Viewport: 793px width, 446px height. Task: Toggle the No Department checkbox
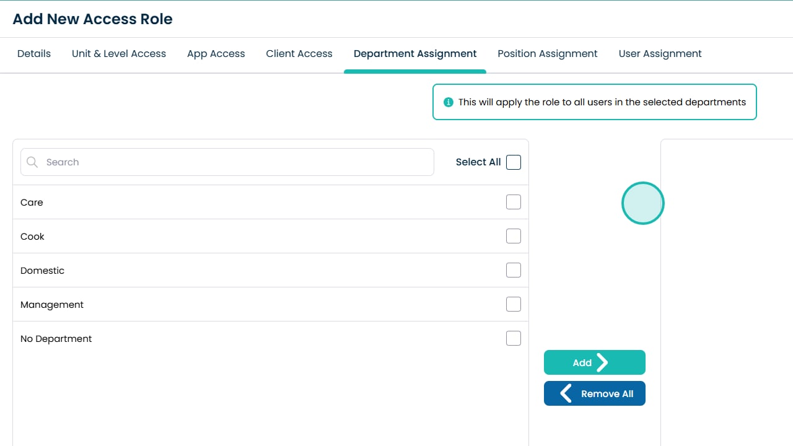[514, 338]
